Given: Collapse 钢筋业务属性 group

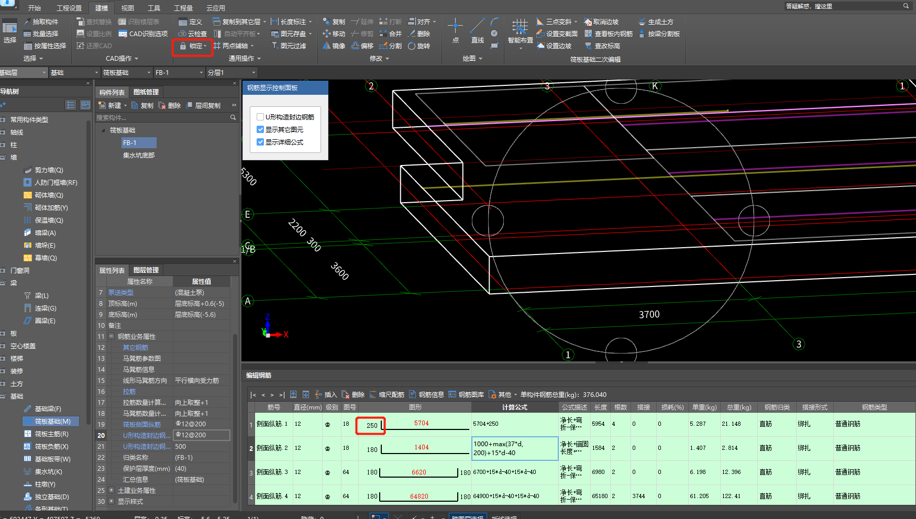Looking at the screenshot, I should point(111,336).
